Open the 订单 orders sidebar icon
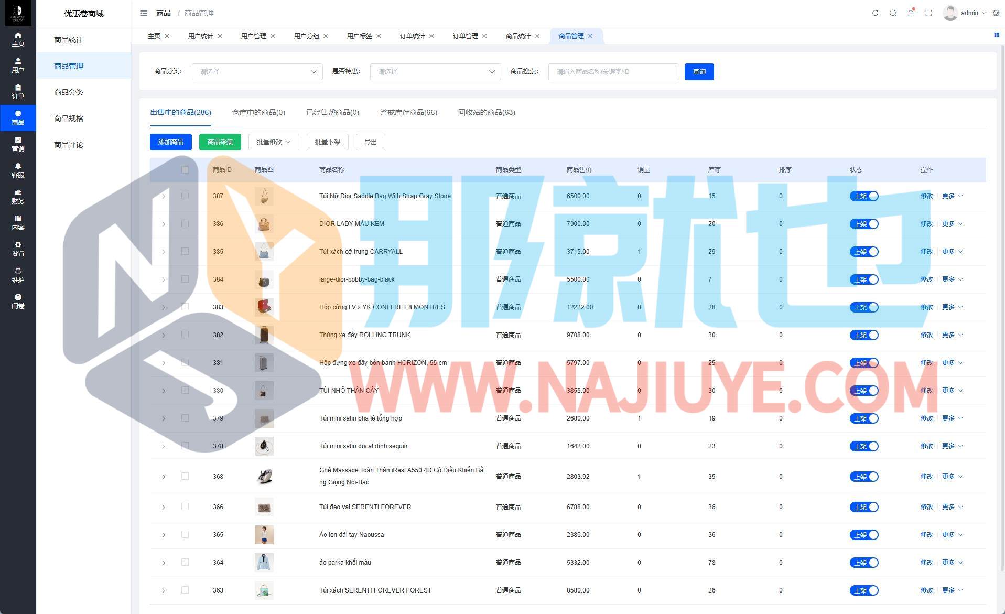1005x614 pixels. pos(18,91)
